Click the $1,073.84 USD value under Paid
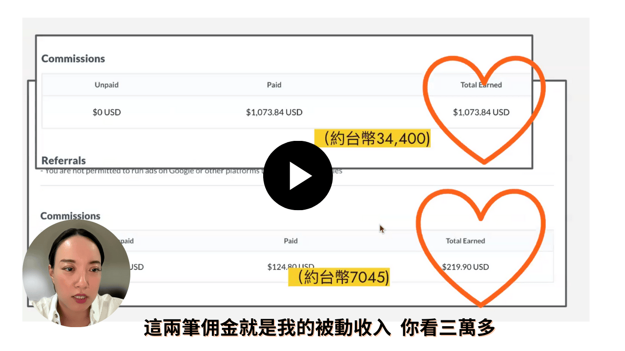 274,112
